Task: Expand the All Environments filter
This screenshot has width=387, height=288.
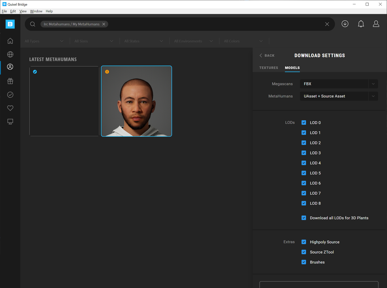Action: pyautogui.click(x=193, y=41)
